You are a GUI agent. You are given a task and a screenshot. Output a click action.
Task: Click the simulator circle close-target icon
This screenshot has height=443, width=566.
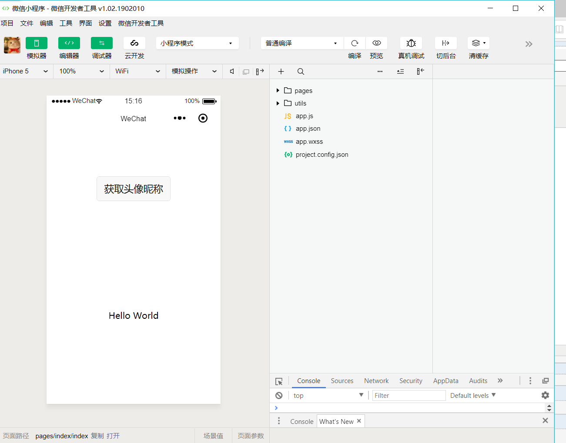click(x=203, y=118)
